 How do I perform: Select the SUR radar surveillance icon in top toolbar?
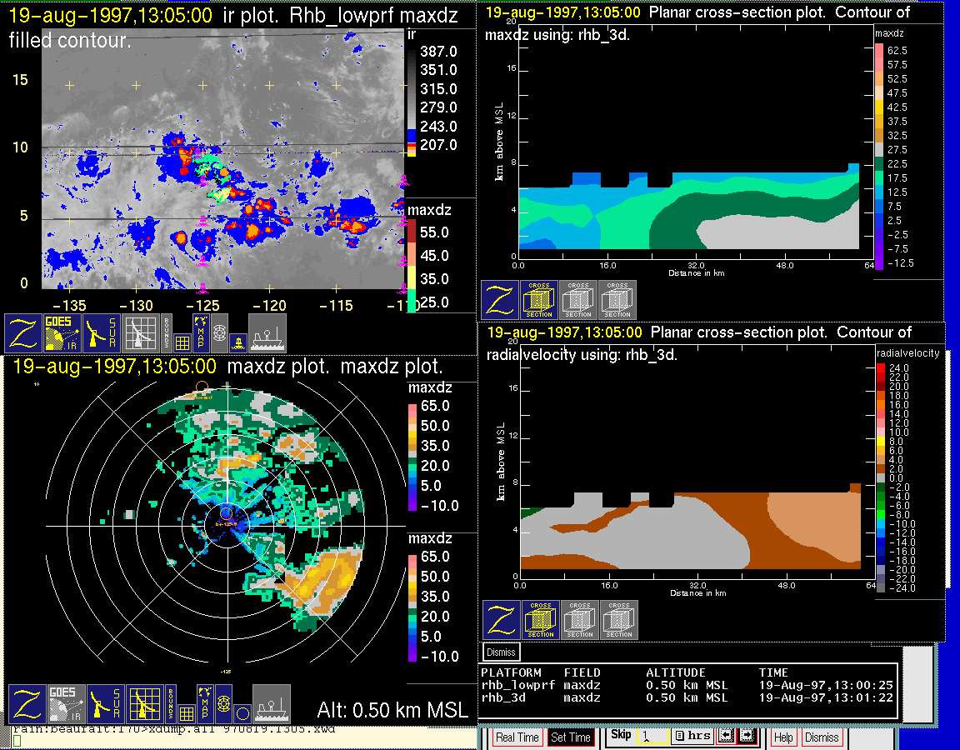[x=102, y=332]
